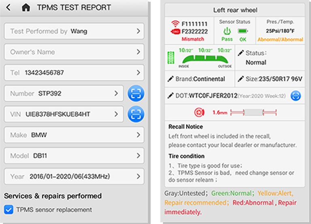
Task: Edit tire Status pencil icon
Action: click(x=241, y=53)
